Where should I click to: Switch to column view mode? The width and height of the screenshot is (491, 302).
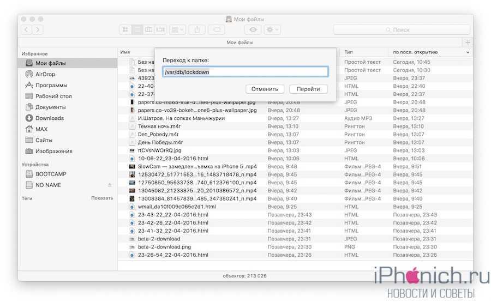tap(148, 29)
